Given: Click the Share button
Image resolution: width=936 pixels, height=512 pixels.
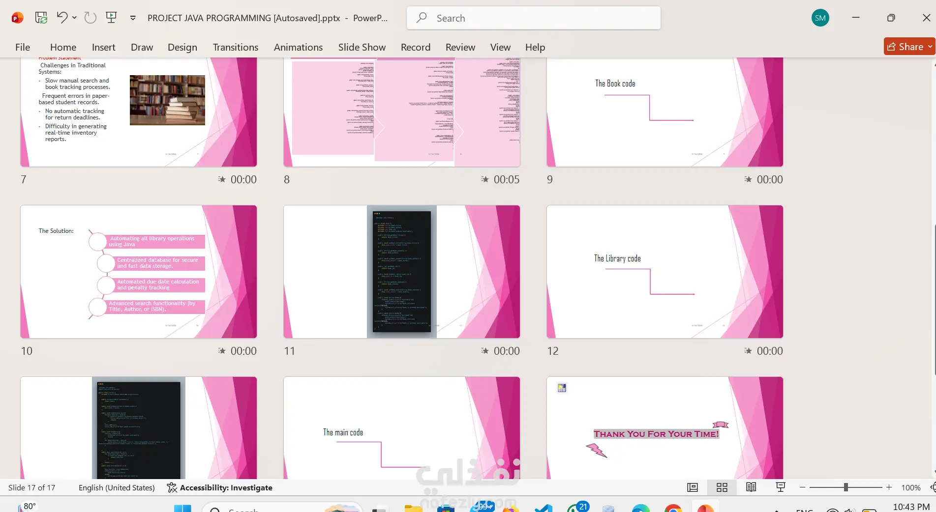Looking at the screenshot, I should pyautogui.click(x=905, y=47).
